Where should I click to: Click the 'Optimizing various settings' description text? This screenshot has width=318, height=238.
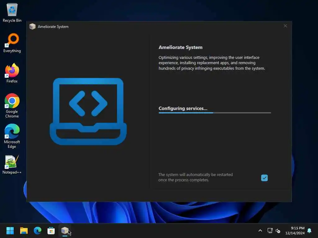[x=212, y=63]
